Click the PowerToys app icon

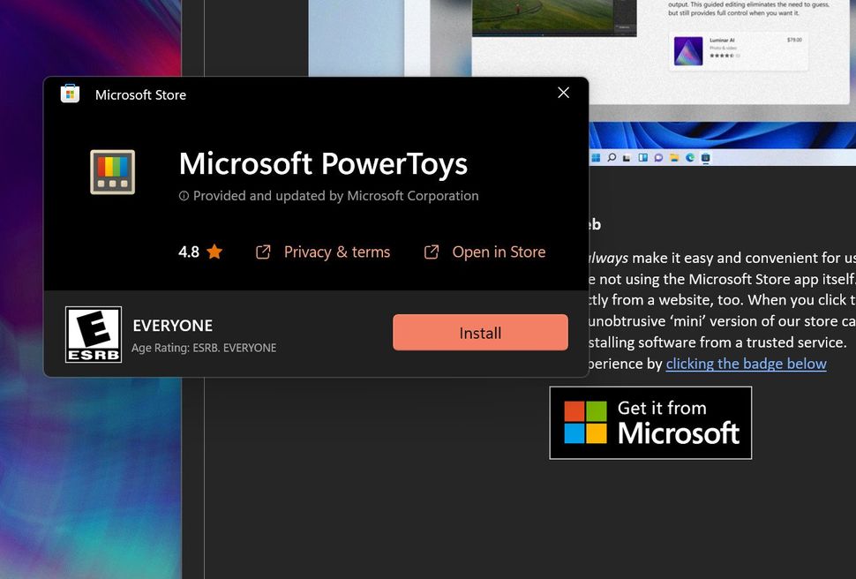click(x=111, y=172)
